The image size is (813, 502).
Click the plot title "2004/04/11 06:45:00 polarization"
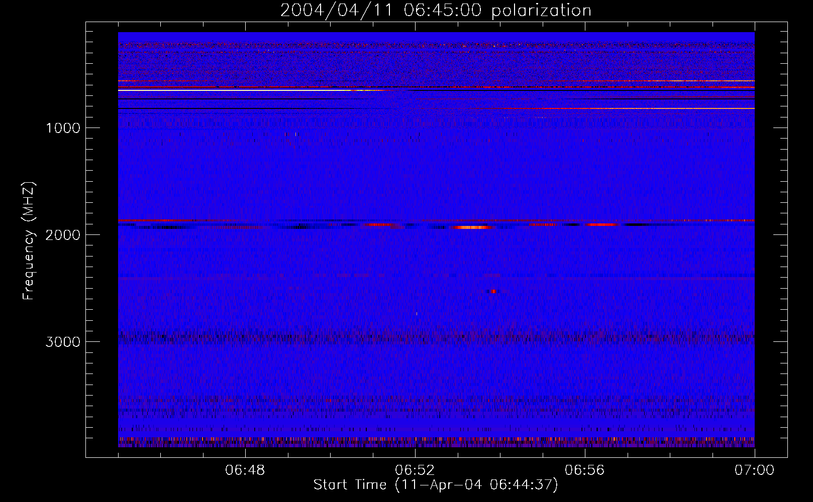[436, 11]
